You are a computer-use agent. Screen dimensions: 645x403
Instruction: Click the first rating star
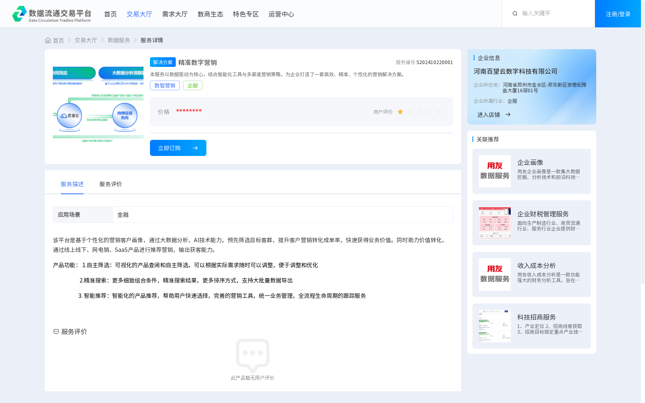[x=400, y=112]
